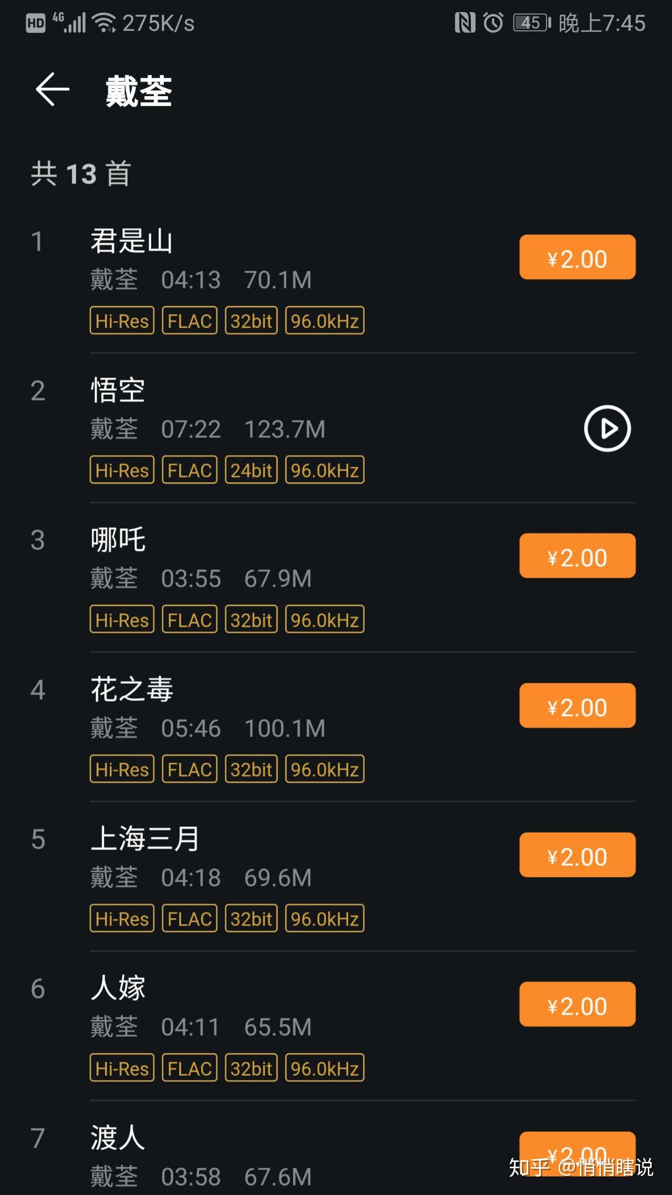672x1195 pixels.
Task: Tap the 96.0kHz badge under 哪吒
Action: (325, 620)
